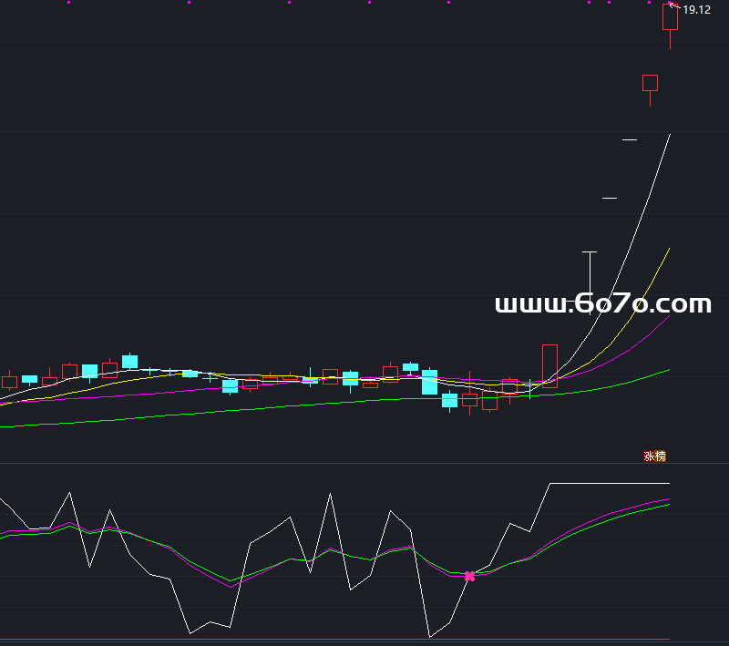
Task: Click the orange 榜 badge
Action: pyautogui.click(x=661, y=456)
